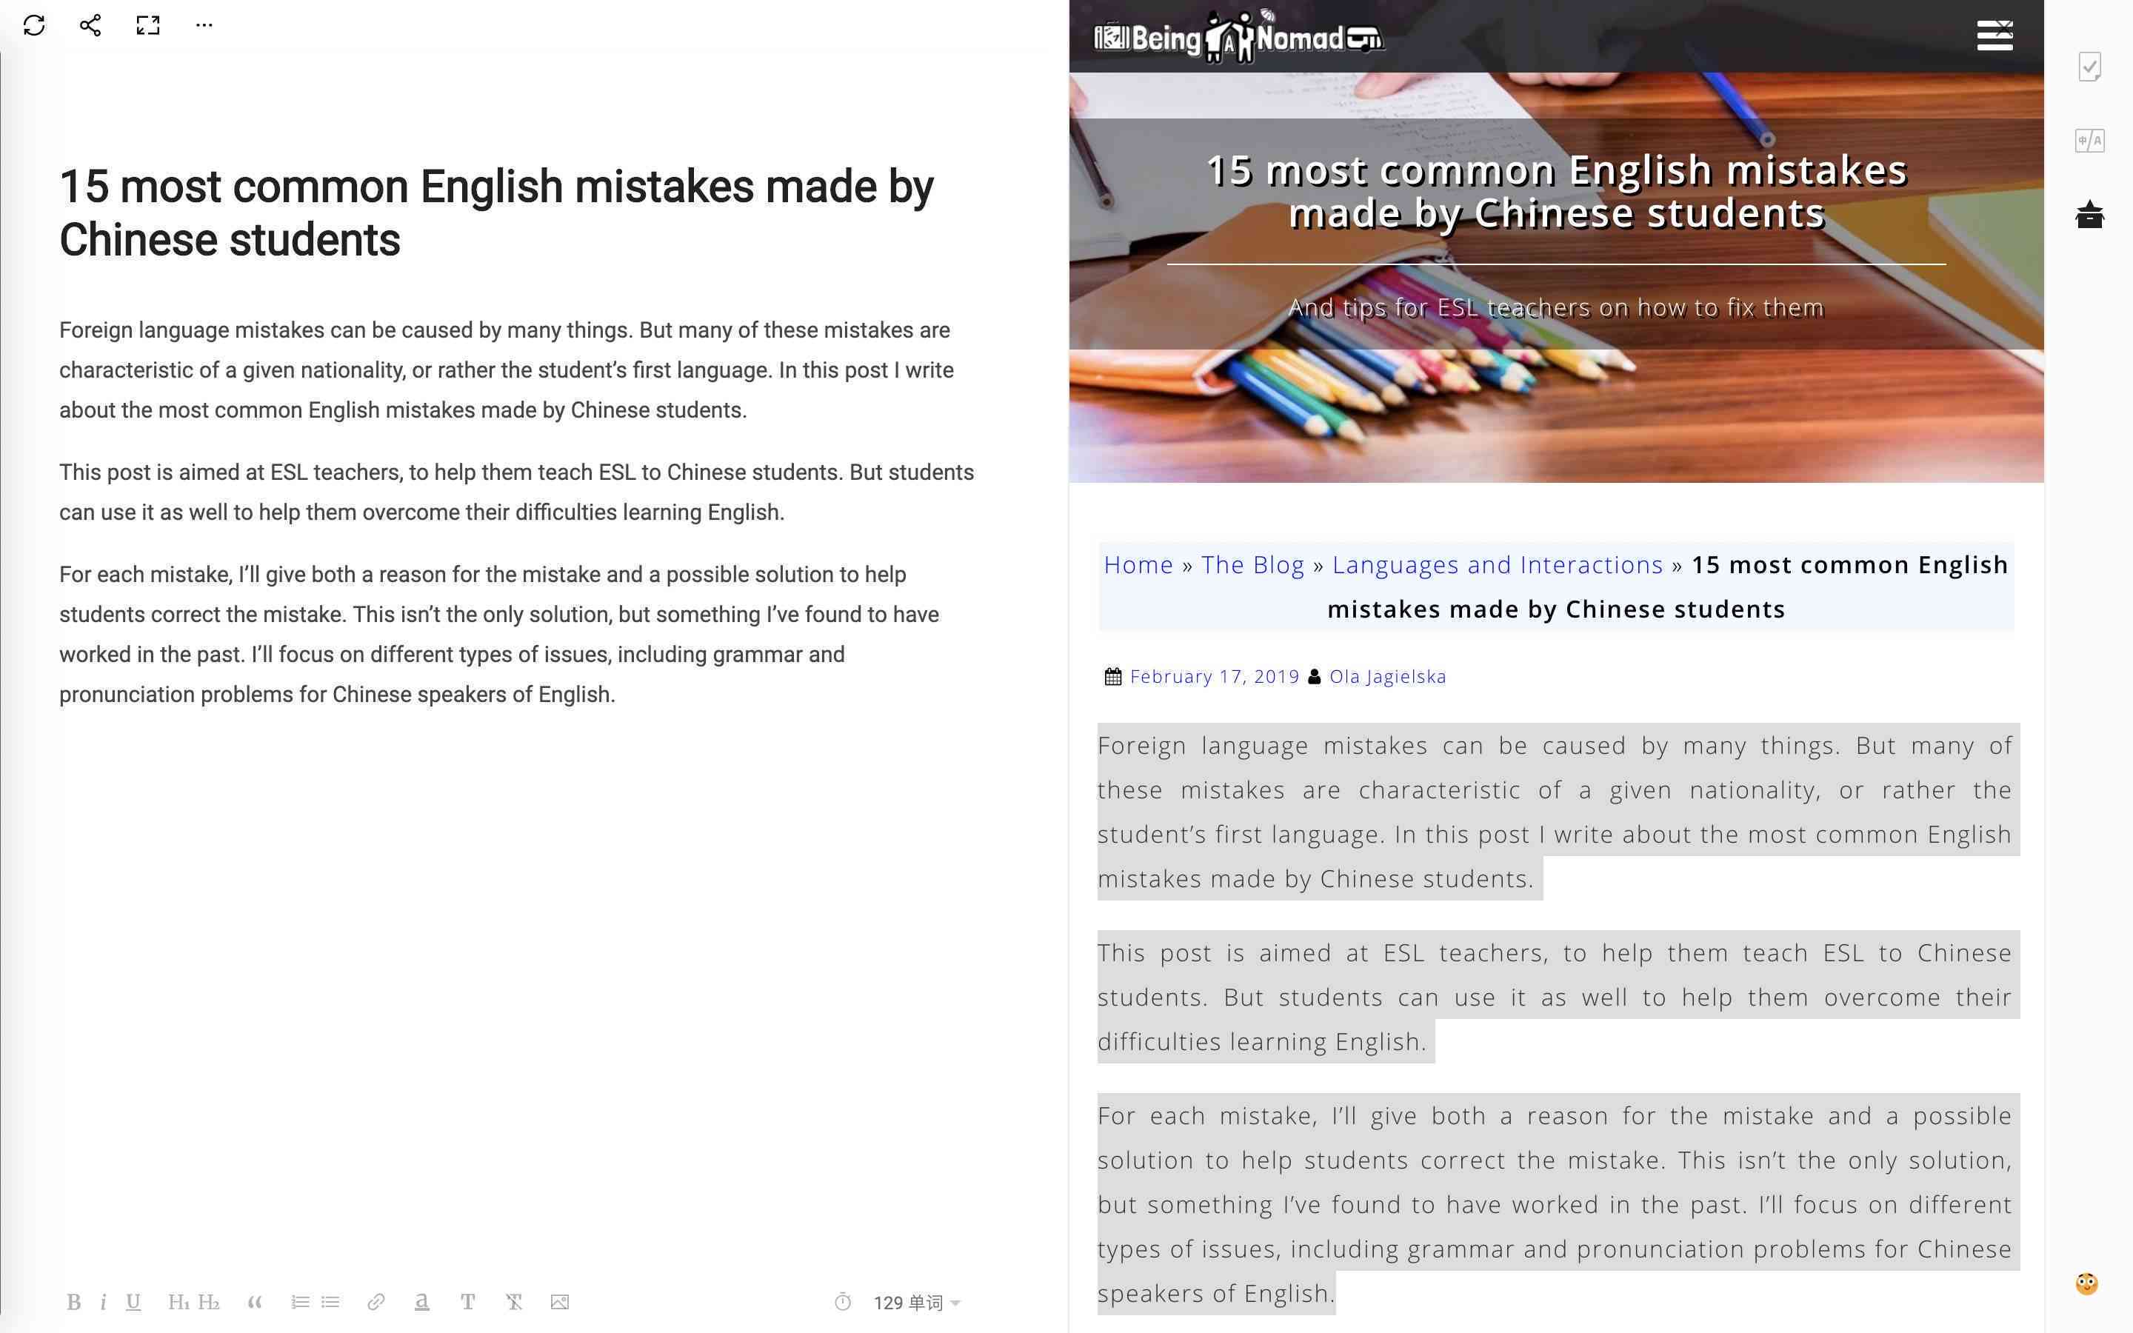Click the Insert image icon
The height and width of the screenshot is (1333, 2133).
pos(562,1303)
